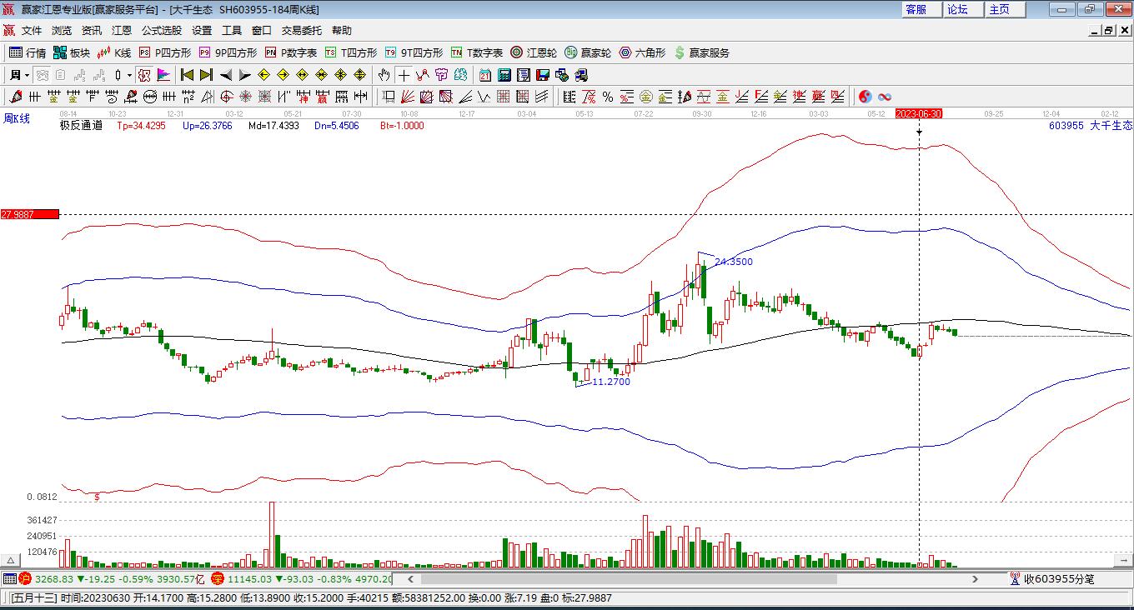
Task: Save with the floppy disk icon
Action: click(543, 75)
